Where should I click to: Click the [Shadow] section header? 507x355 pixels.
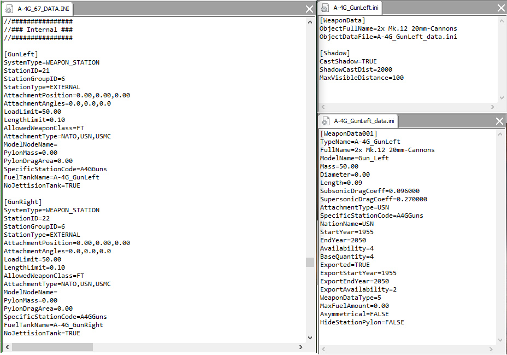pyautogui.click(x=335, y=53)
